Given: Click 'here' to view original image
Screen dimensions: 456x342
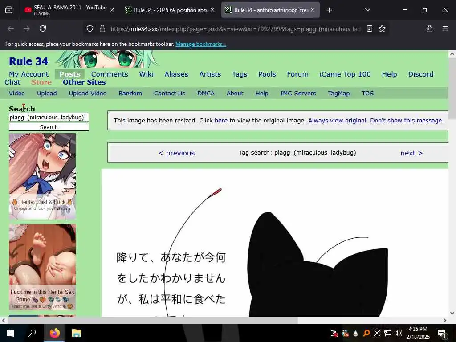Looking at the screenshot, I should pyautogui.click(x=221, y=120).
